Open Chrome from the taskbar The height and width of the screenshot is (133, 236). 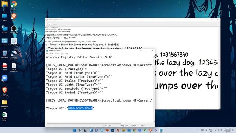134,130
